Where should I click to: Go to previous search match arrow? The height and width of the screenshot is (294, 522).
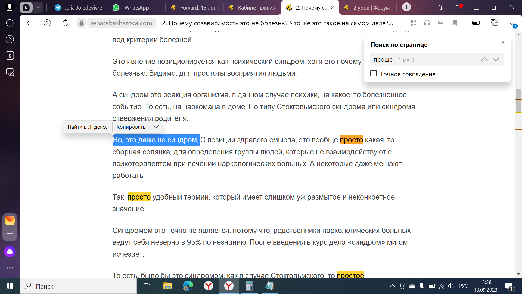[x=484, y=59]
